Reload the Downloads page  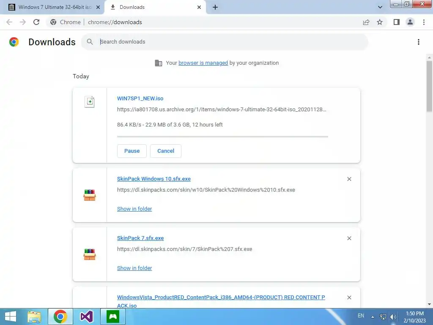[36, 22]
